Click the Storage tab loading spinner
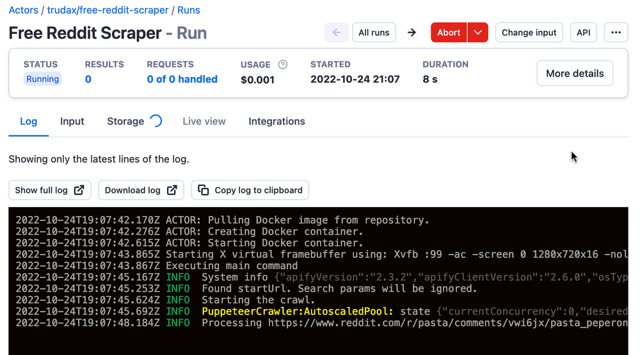The image size is (640, 355). [156, 121]
